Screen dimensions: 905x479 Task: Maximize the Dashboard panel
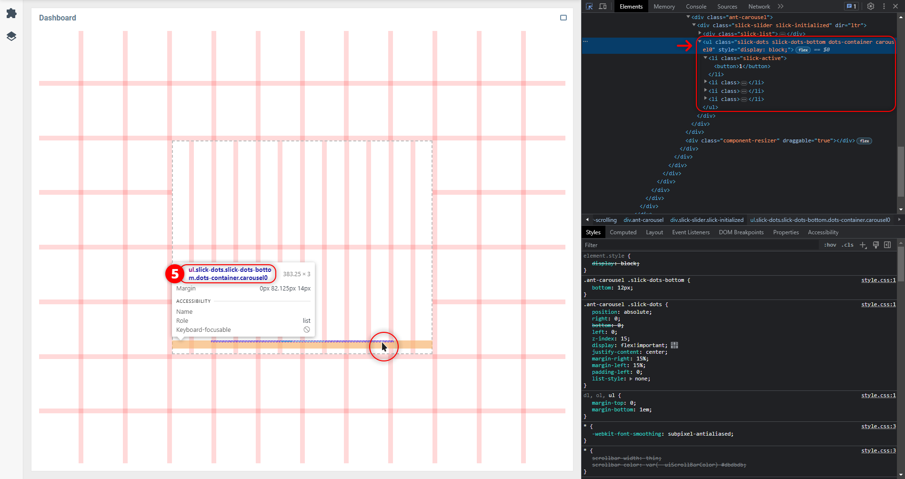563,18
